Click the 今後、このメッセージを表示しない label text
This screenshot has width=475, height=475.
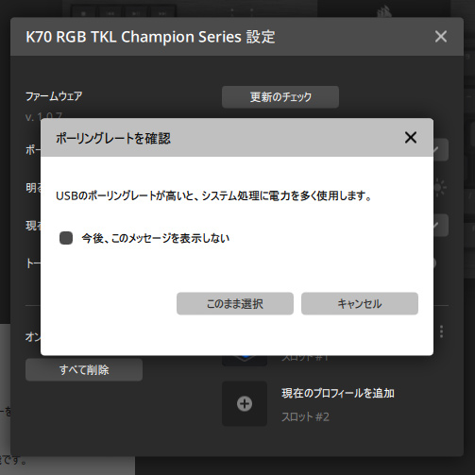(156, 238)
